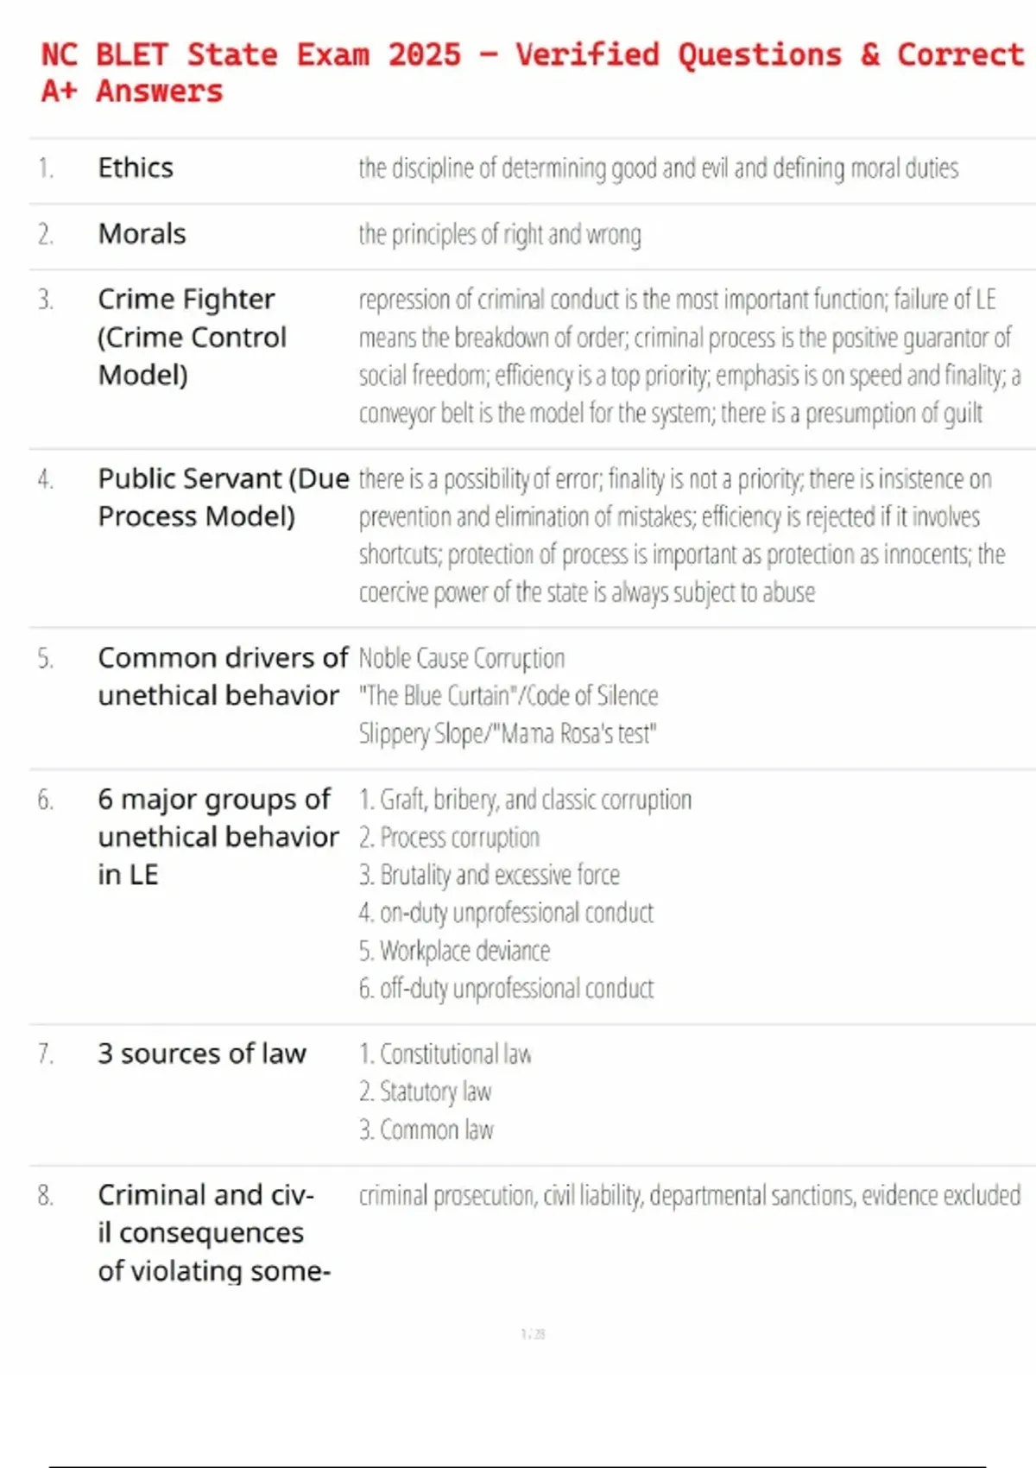Click the red document title heading
Screen dimensions: 1036x1468
[x=533, y=73]
